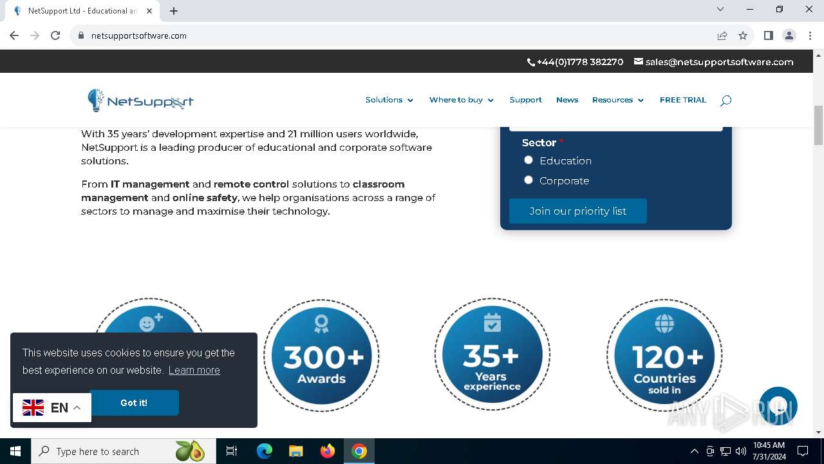Share this page icon
The height and width of the screenshot is (464, 824).
(x=722, y=35)
